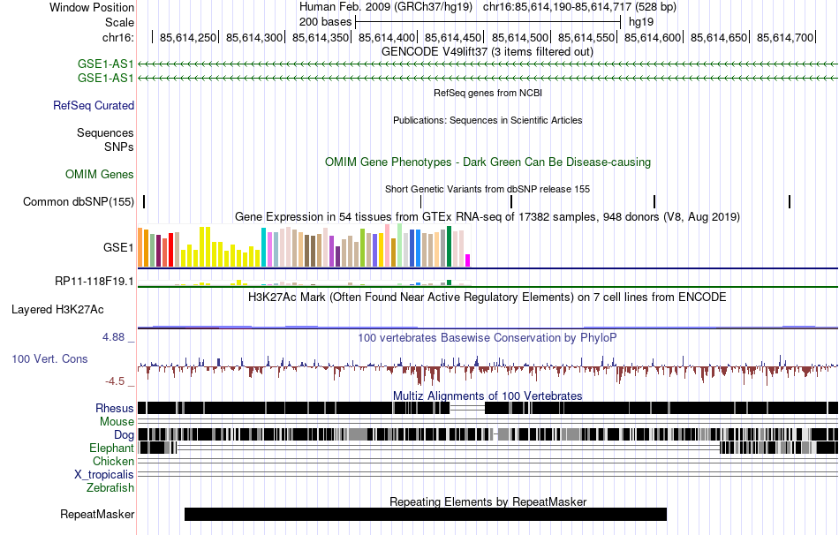
Task: Click the RP11-118F19.1 expression label
Action: tap(94, 282)
